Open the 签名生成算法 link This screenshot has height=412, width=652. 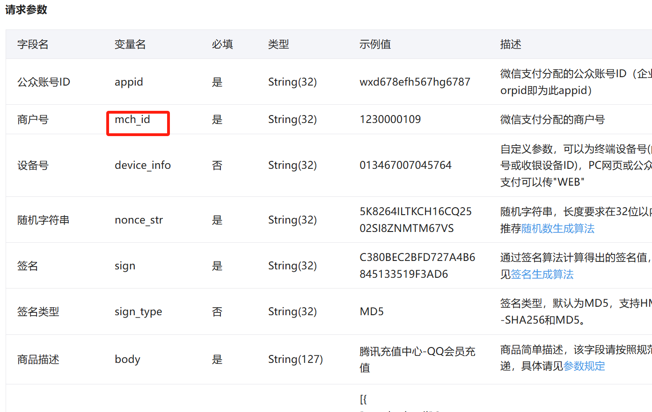(x=542, y=275)
